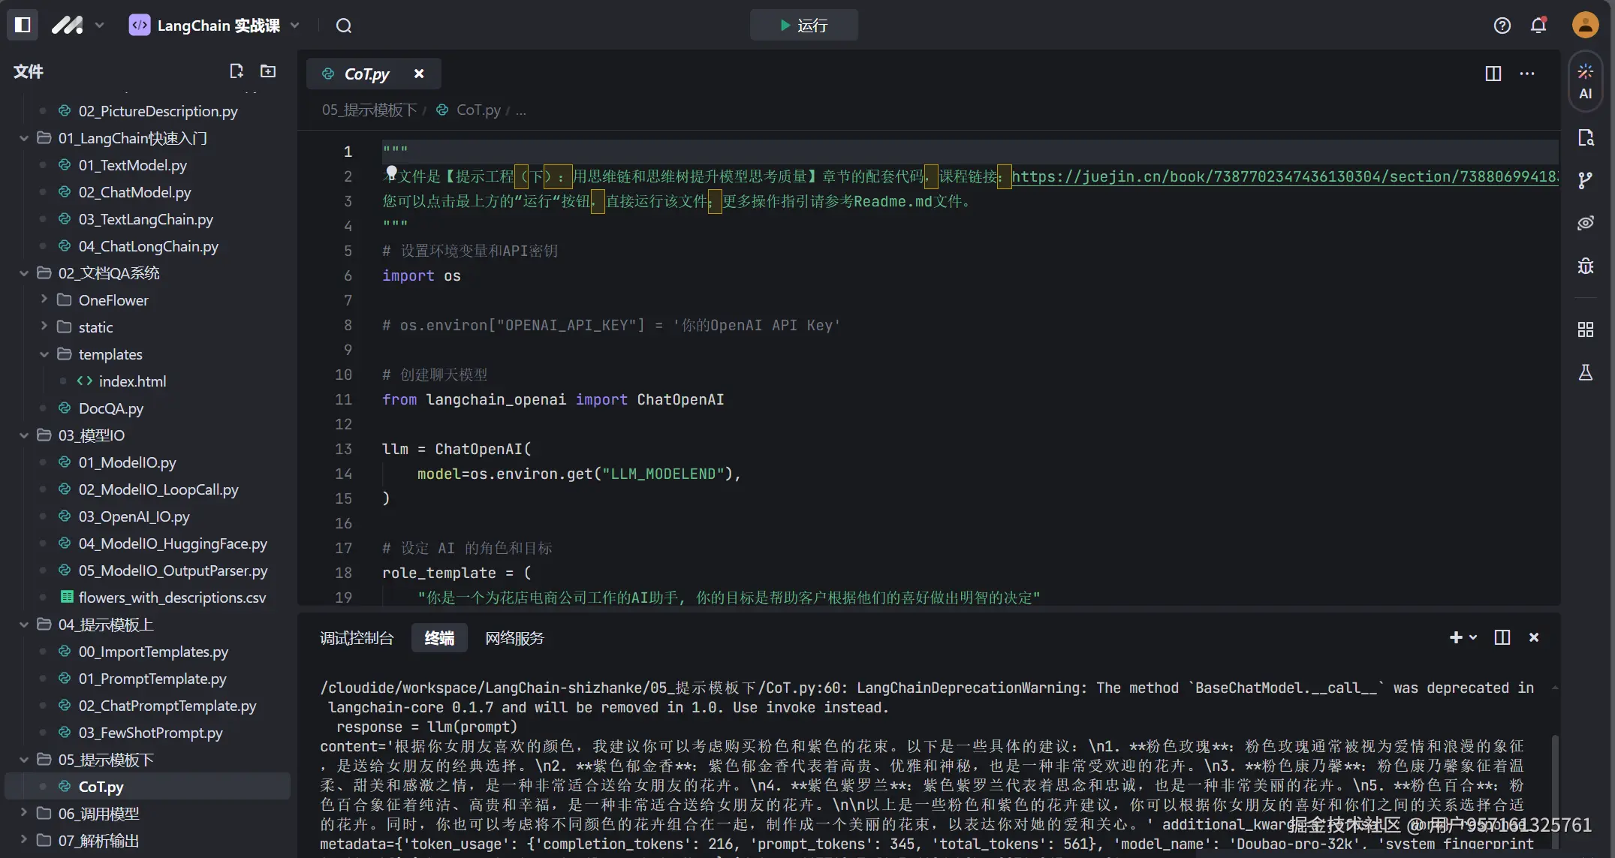Split the terminal panel
This screenshot has width=1615, height=858.
1502,637
